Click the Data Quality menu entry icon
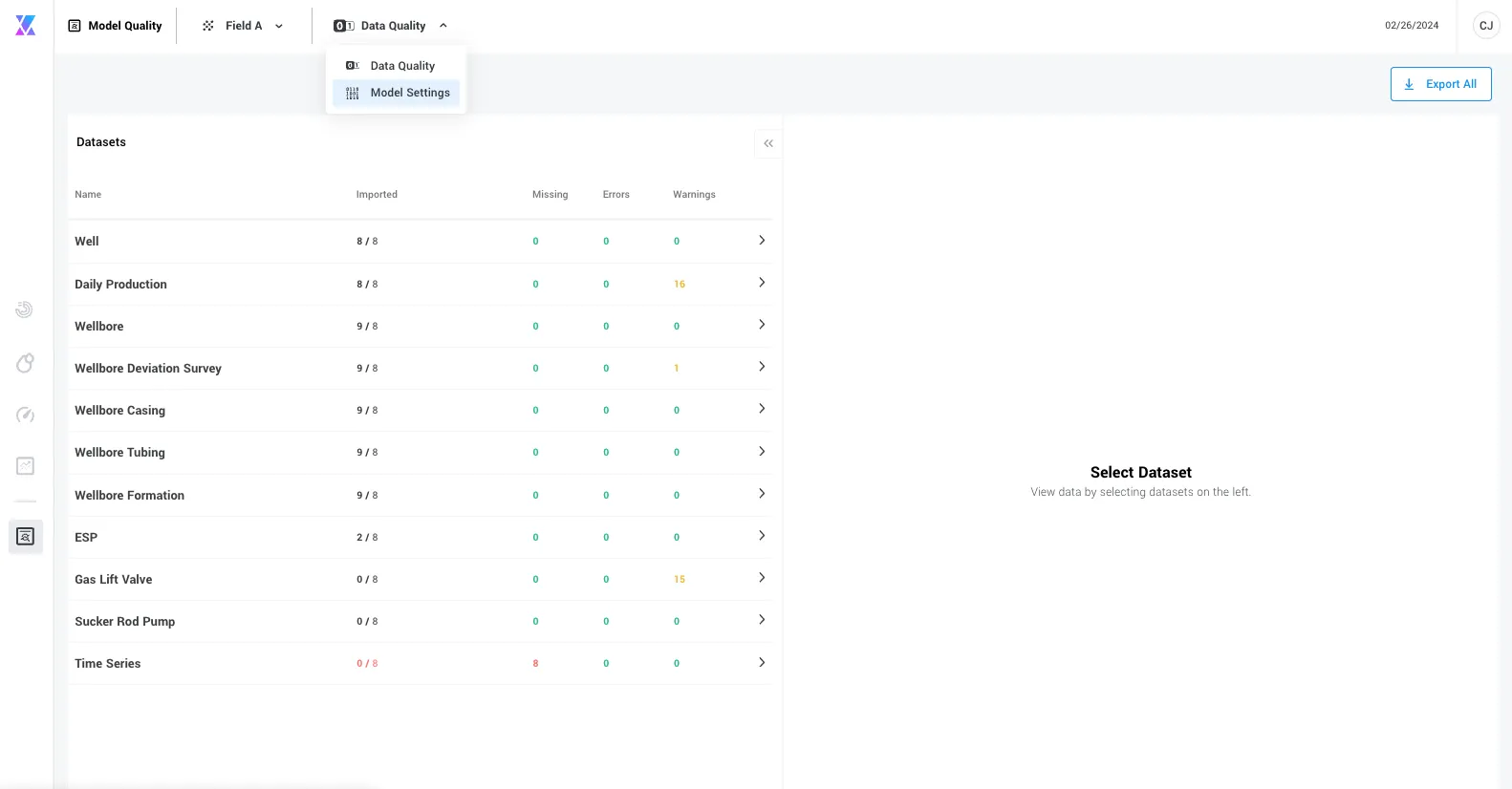Image resolution: width=1512 pixels, height=789 pixels. point(353,66)
